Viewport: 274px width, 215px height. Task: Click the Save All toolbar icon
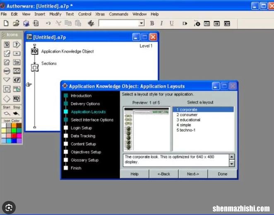26,23
